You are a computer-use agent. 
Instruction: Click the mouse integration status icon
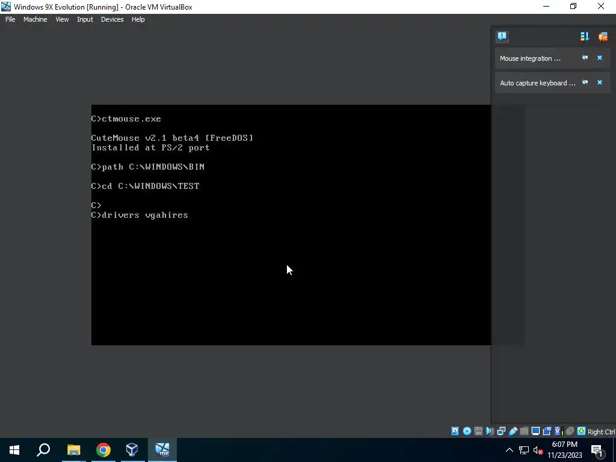[570, 431]
